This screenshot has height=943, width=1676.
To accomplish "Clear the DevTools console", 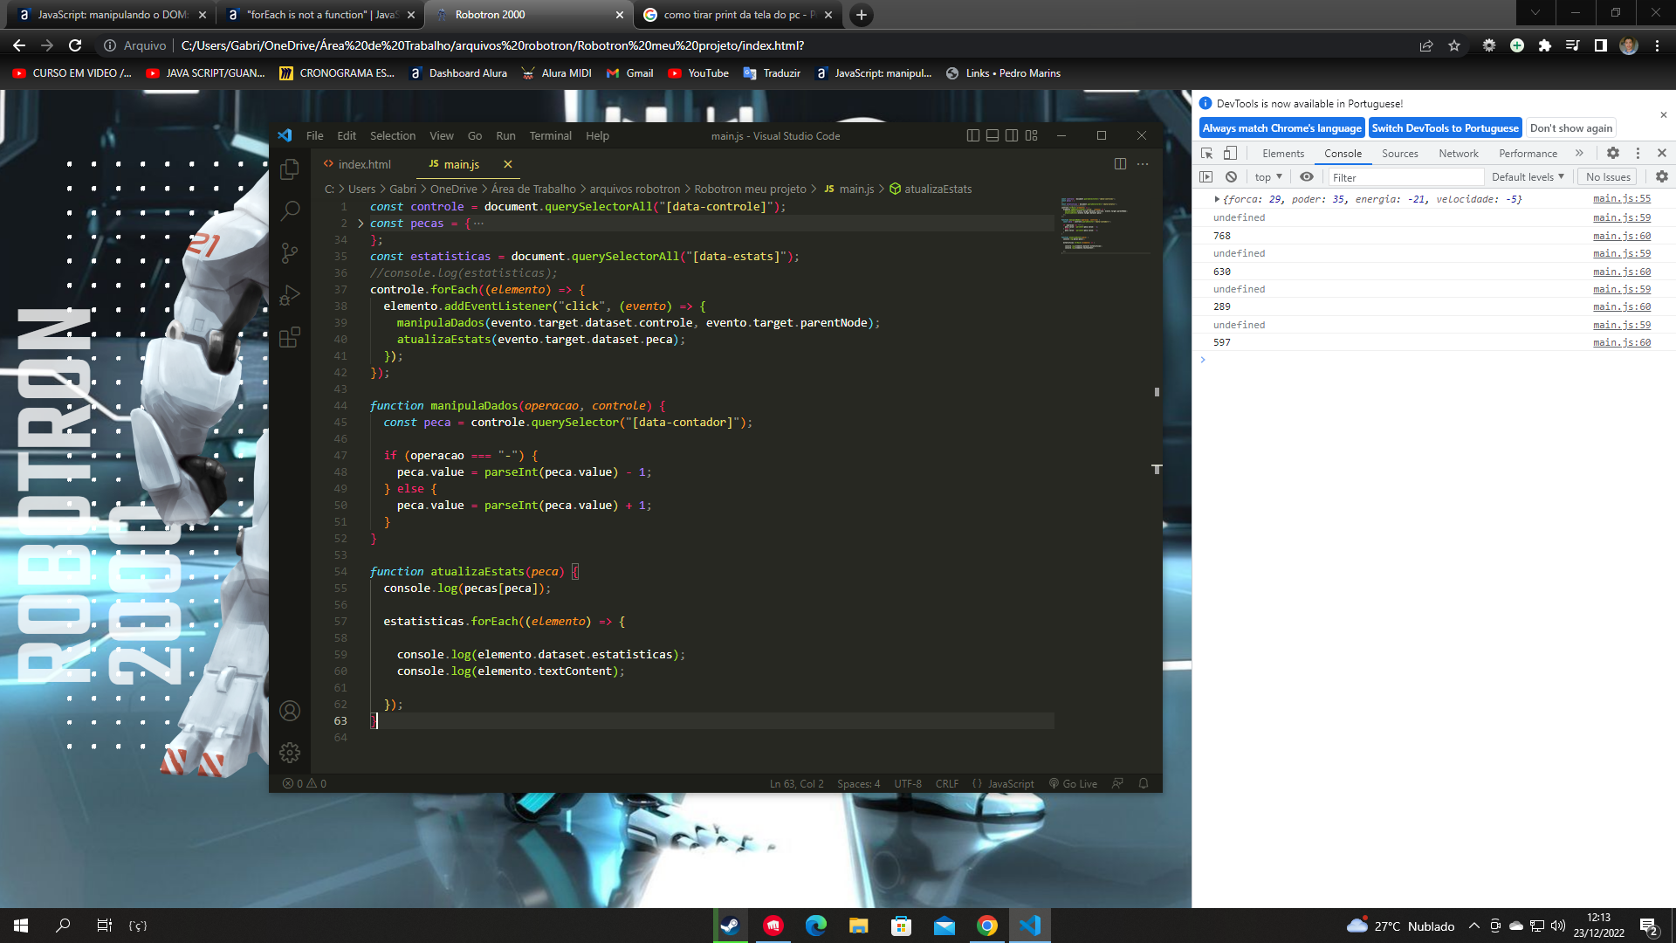I will (x=1231, y=176).
